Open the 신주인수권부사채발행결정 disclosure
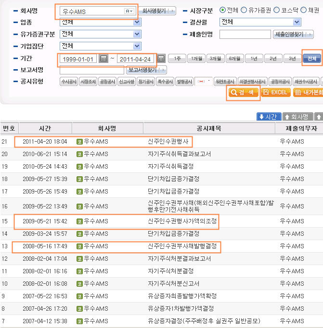Image resolution: width=323 pixels, height=328 pixels. (x=182, y=246)
